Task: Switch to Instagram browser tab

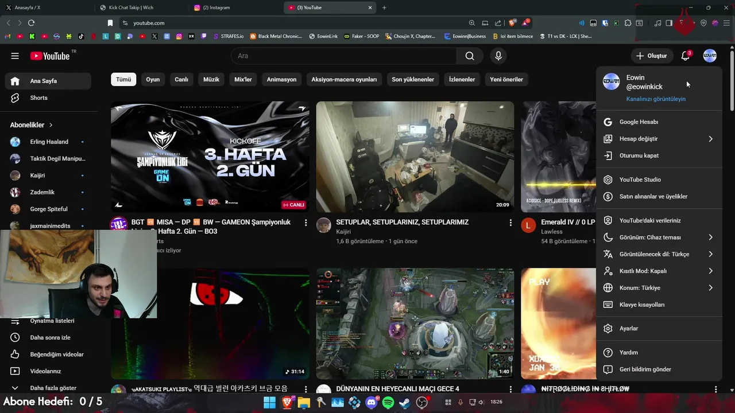Action: point(235,7)
